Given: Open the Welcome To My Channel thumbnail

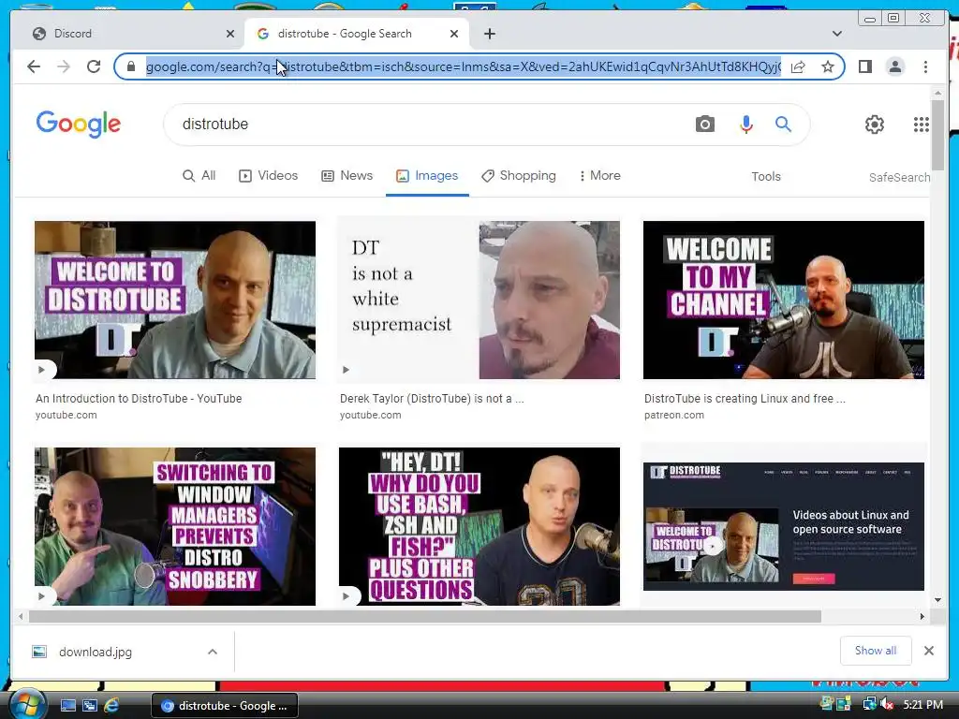Looking at the screenshot, I should (784, 300).
